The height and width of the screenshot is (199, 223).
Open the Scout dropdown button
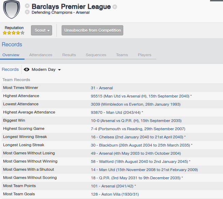tap(42, 30)
